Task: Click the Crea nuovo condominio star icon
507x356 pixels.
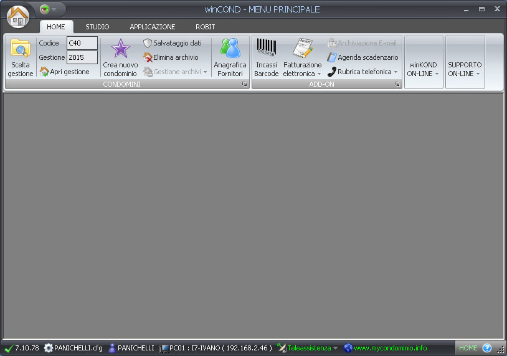Action: coord(120,49)
